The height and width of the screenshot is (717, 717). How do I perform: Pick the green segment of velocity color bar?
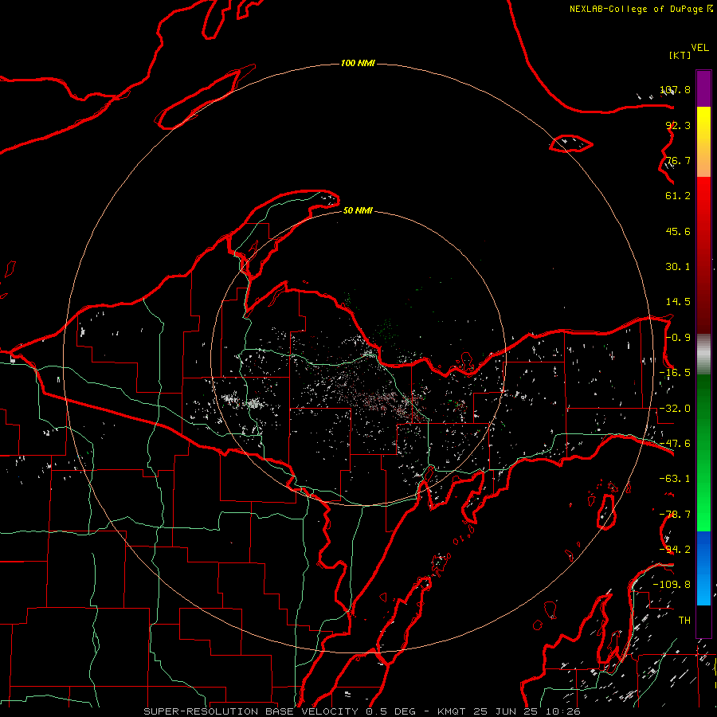703,453
